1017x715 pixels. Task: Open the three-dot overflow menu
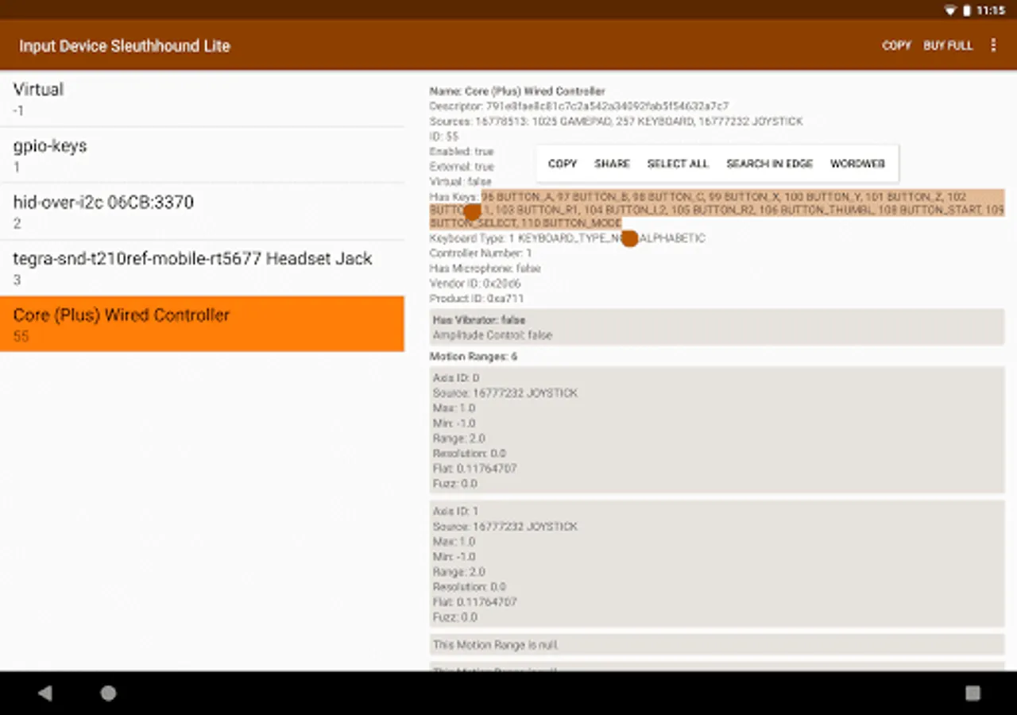click(x=993, y=45)
